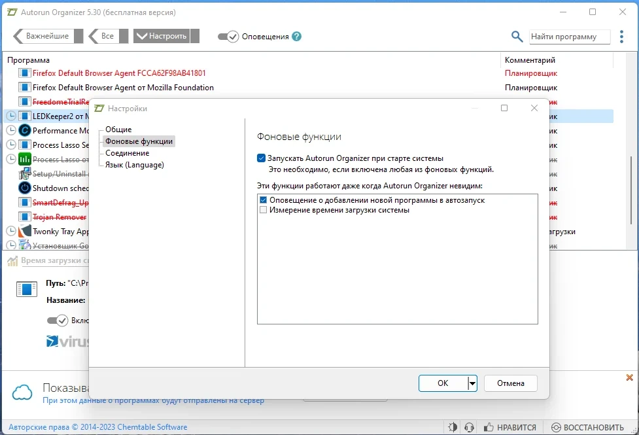Click the clock icon beside Performance Monitor

click(x=11, y=130)
